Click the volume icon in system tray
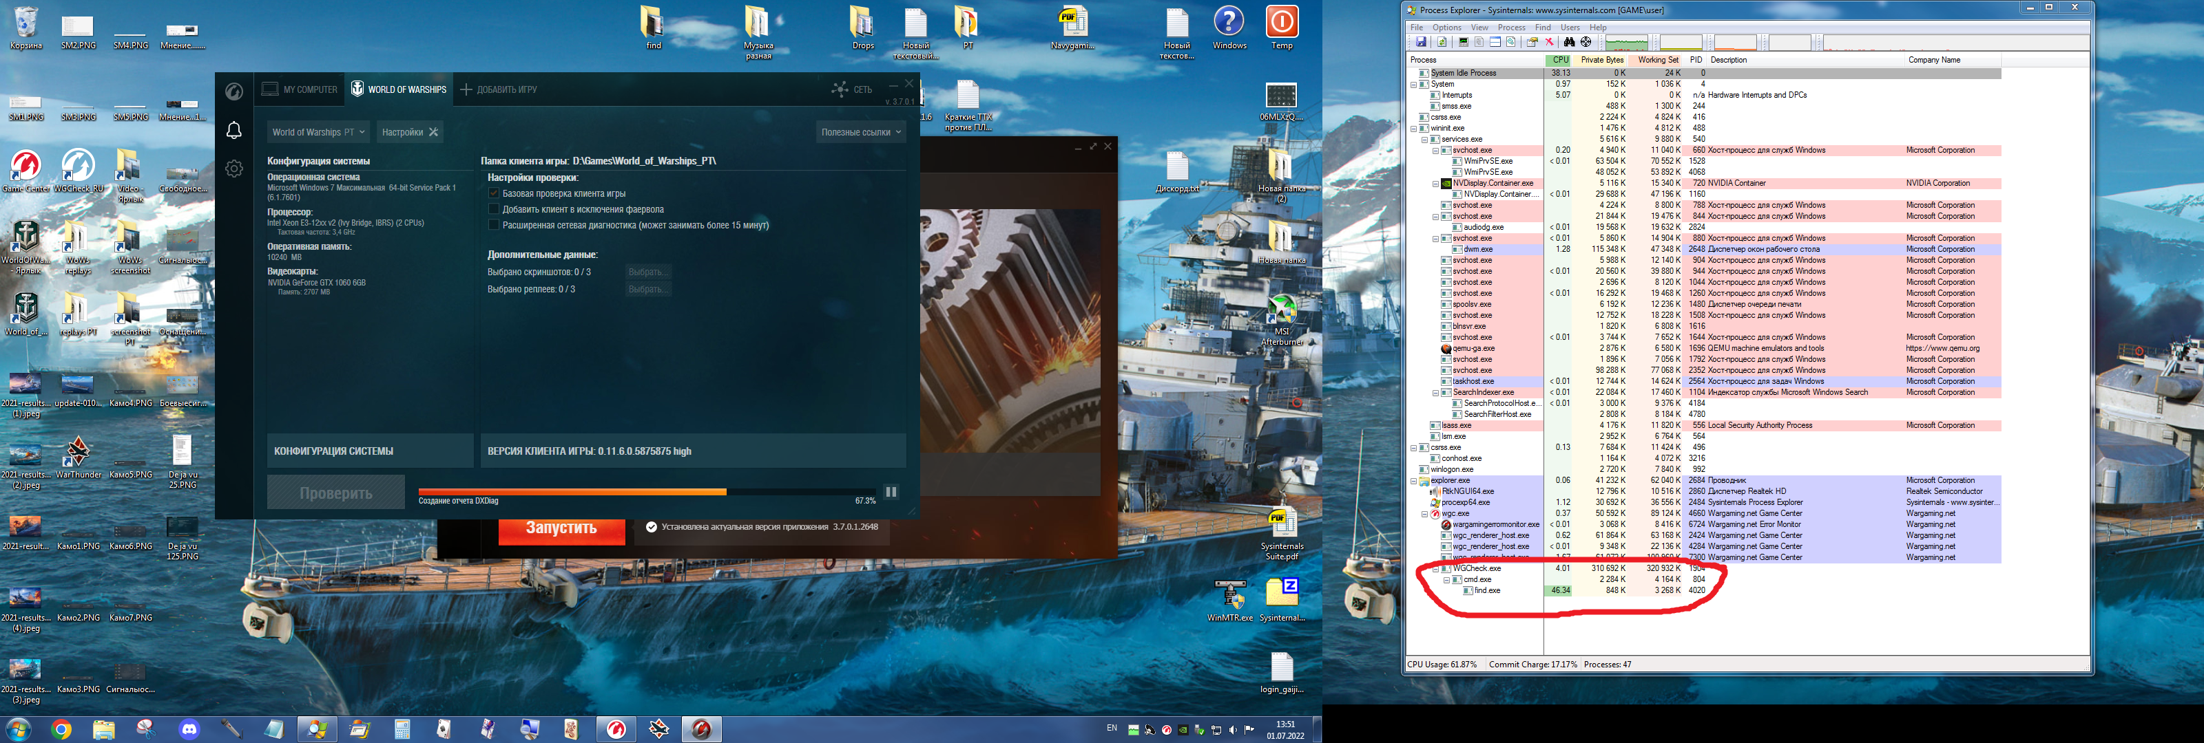The height and width of the screenshot is (743, 2204). point(1233,729)
